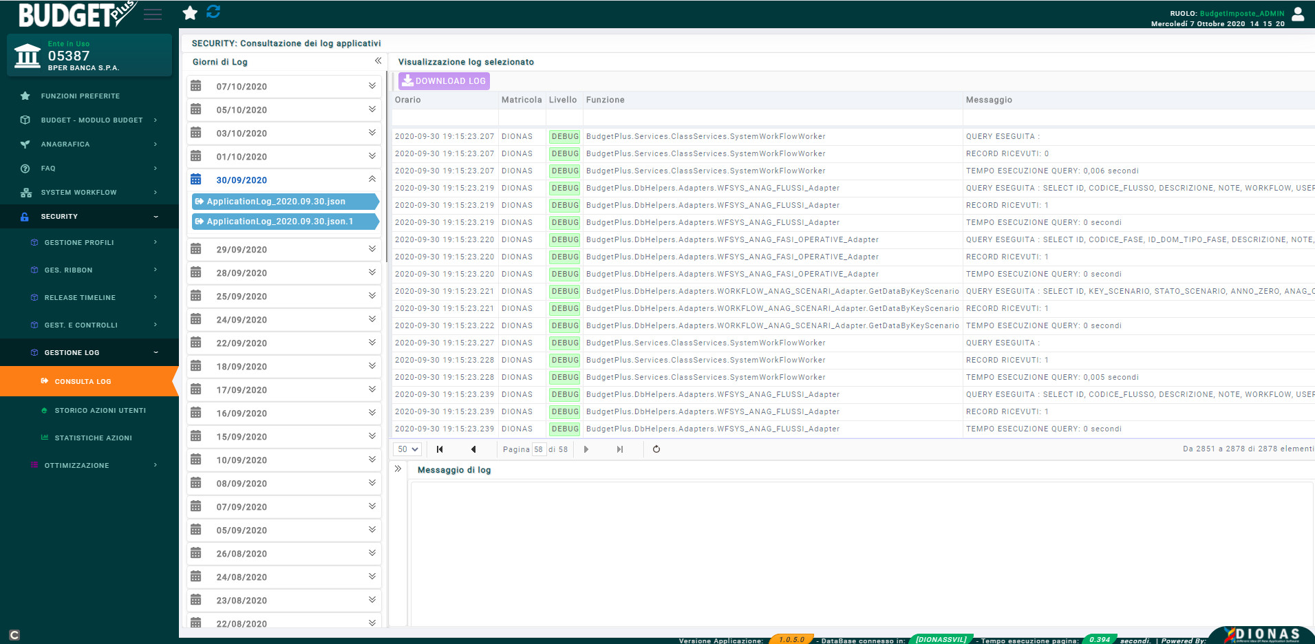Click the refresh sync icon in header
This screenshot has height=644, width=1315.
tap(213, 12)
